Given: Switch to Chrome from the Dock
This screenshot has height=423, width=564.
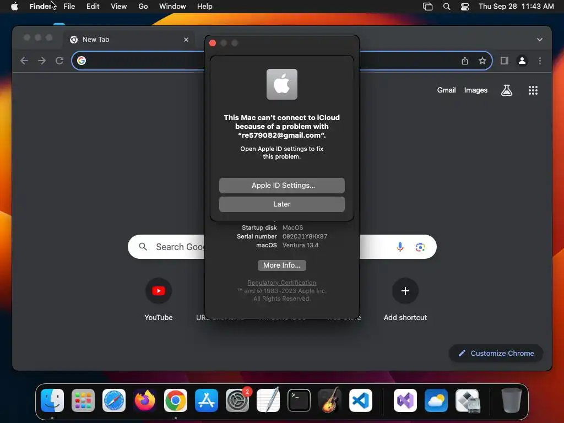Looking at the screenshot, I should pos(176,400).
